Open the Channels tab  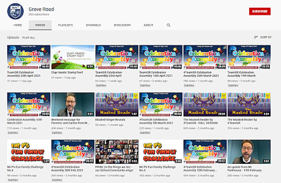pyautogui.click(x=93, y=25)
